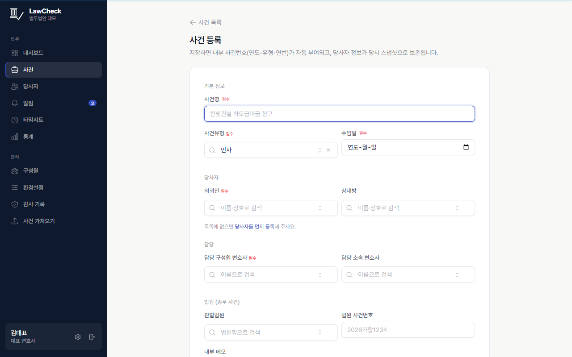Click the 구성원 group icon
Screen dimensions: 572x357
click(15, 170)
